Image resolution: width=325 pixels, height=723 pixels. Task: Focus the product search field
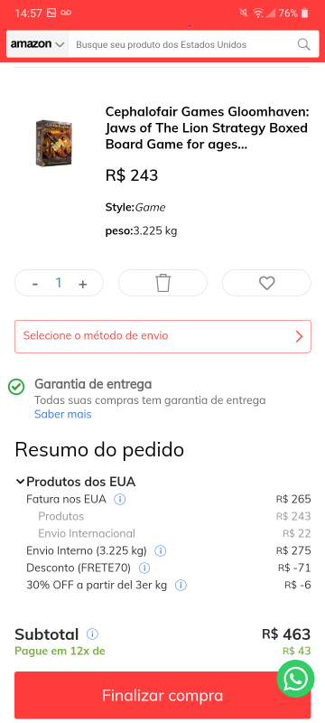pos(181,44)
